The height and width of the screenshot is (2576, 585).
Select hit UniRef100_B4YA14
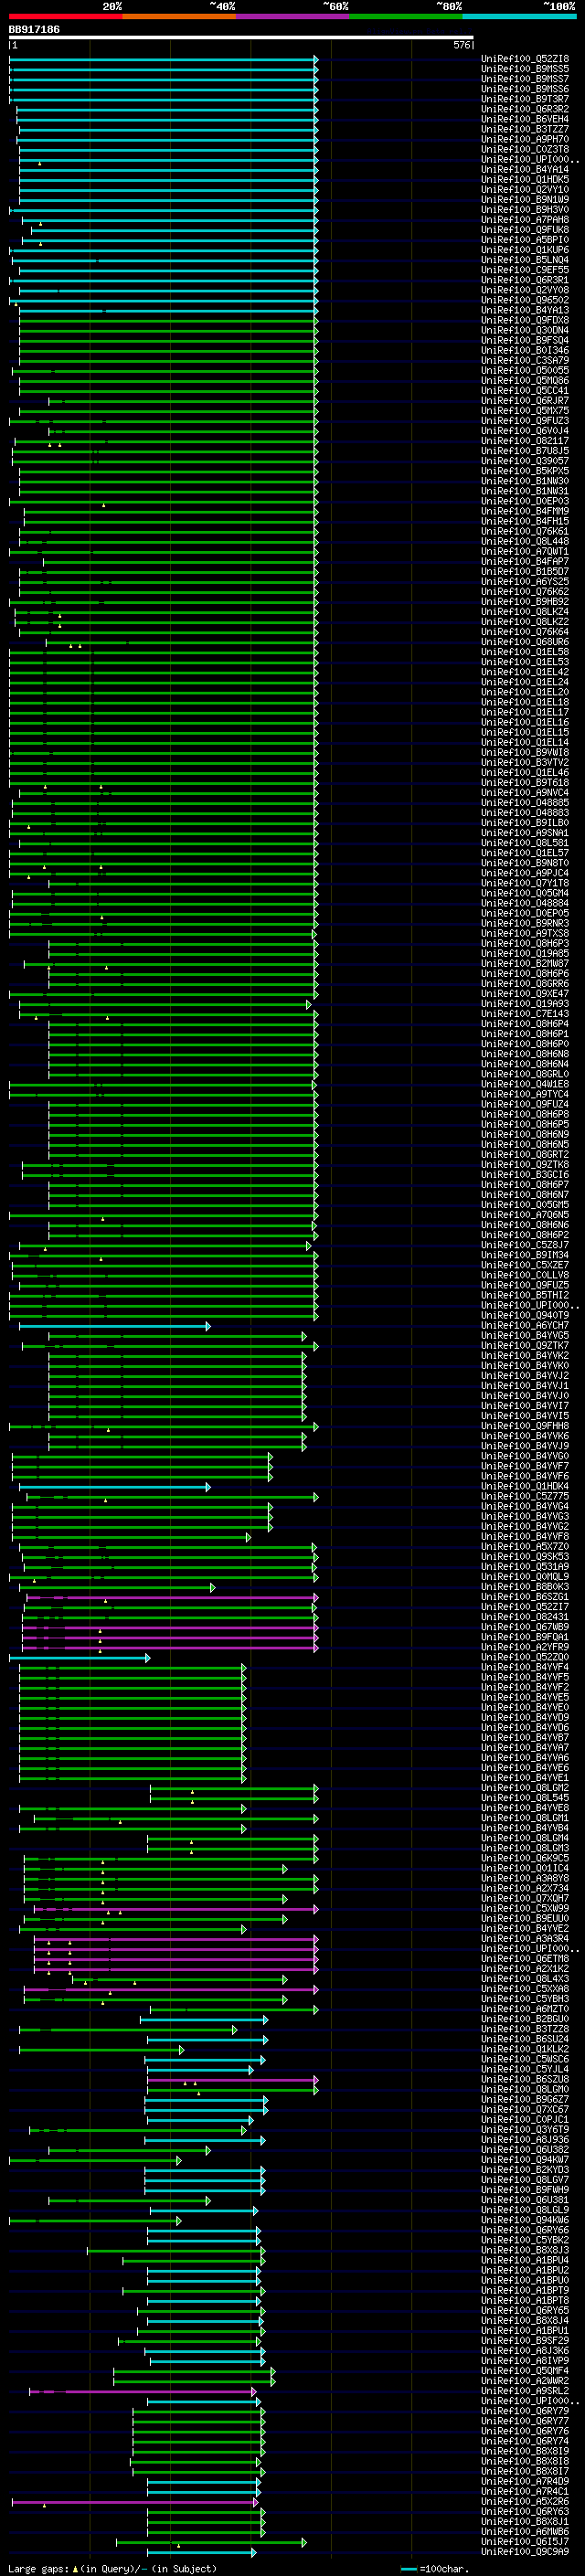coord(525,169)
